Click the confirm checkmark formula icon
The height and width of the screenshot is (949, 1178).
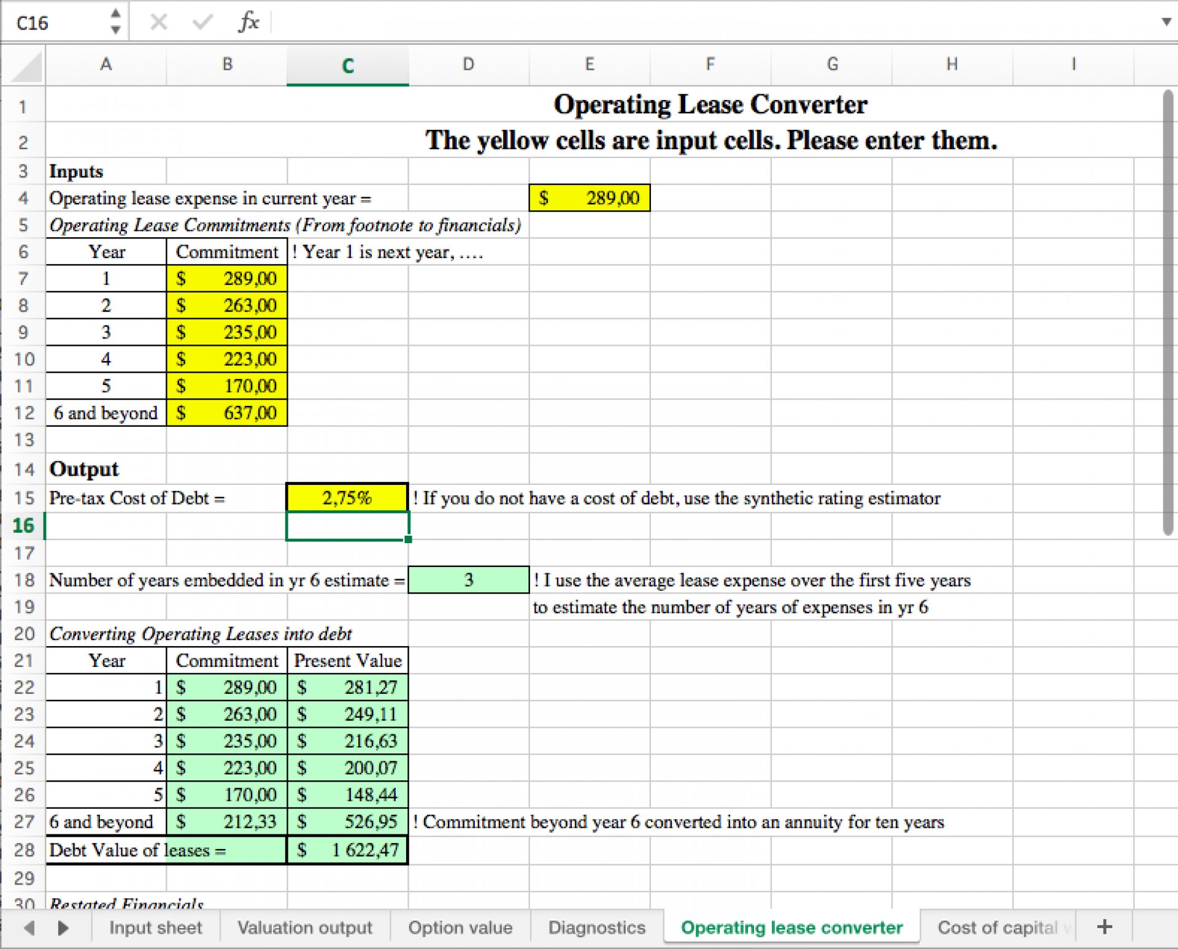[202, 23]
